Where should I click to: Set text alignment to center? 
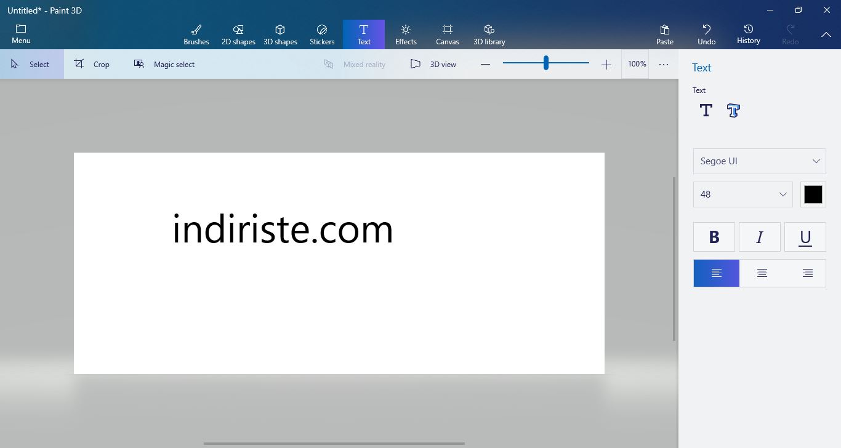coord(762,273)
